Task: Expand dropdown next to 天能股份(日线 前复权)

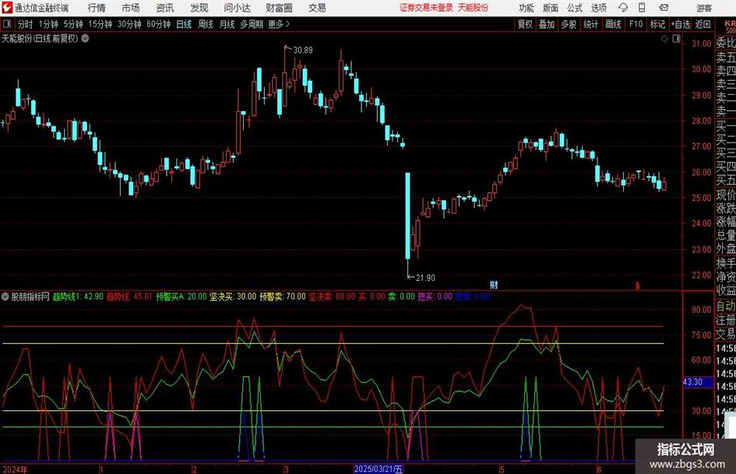Action: click(85, 38)
